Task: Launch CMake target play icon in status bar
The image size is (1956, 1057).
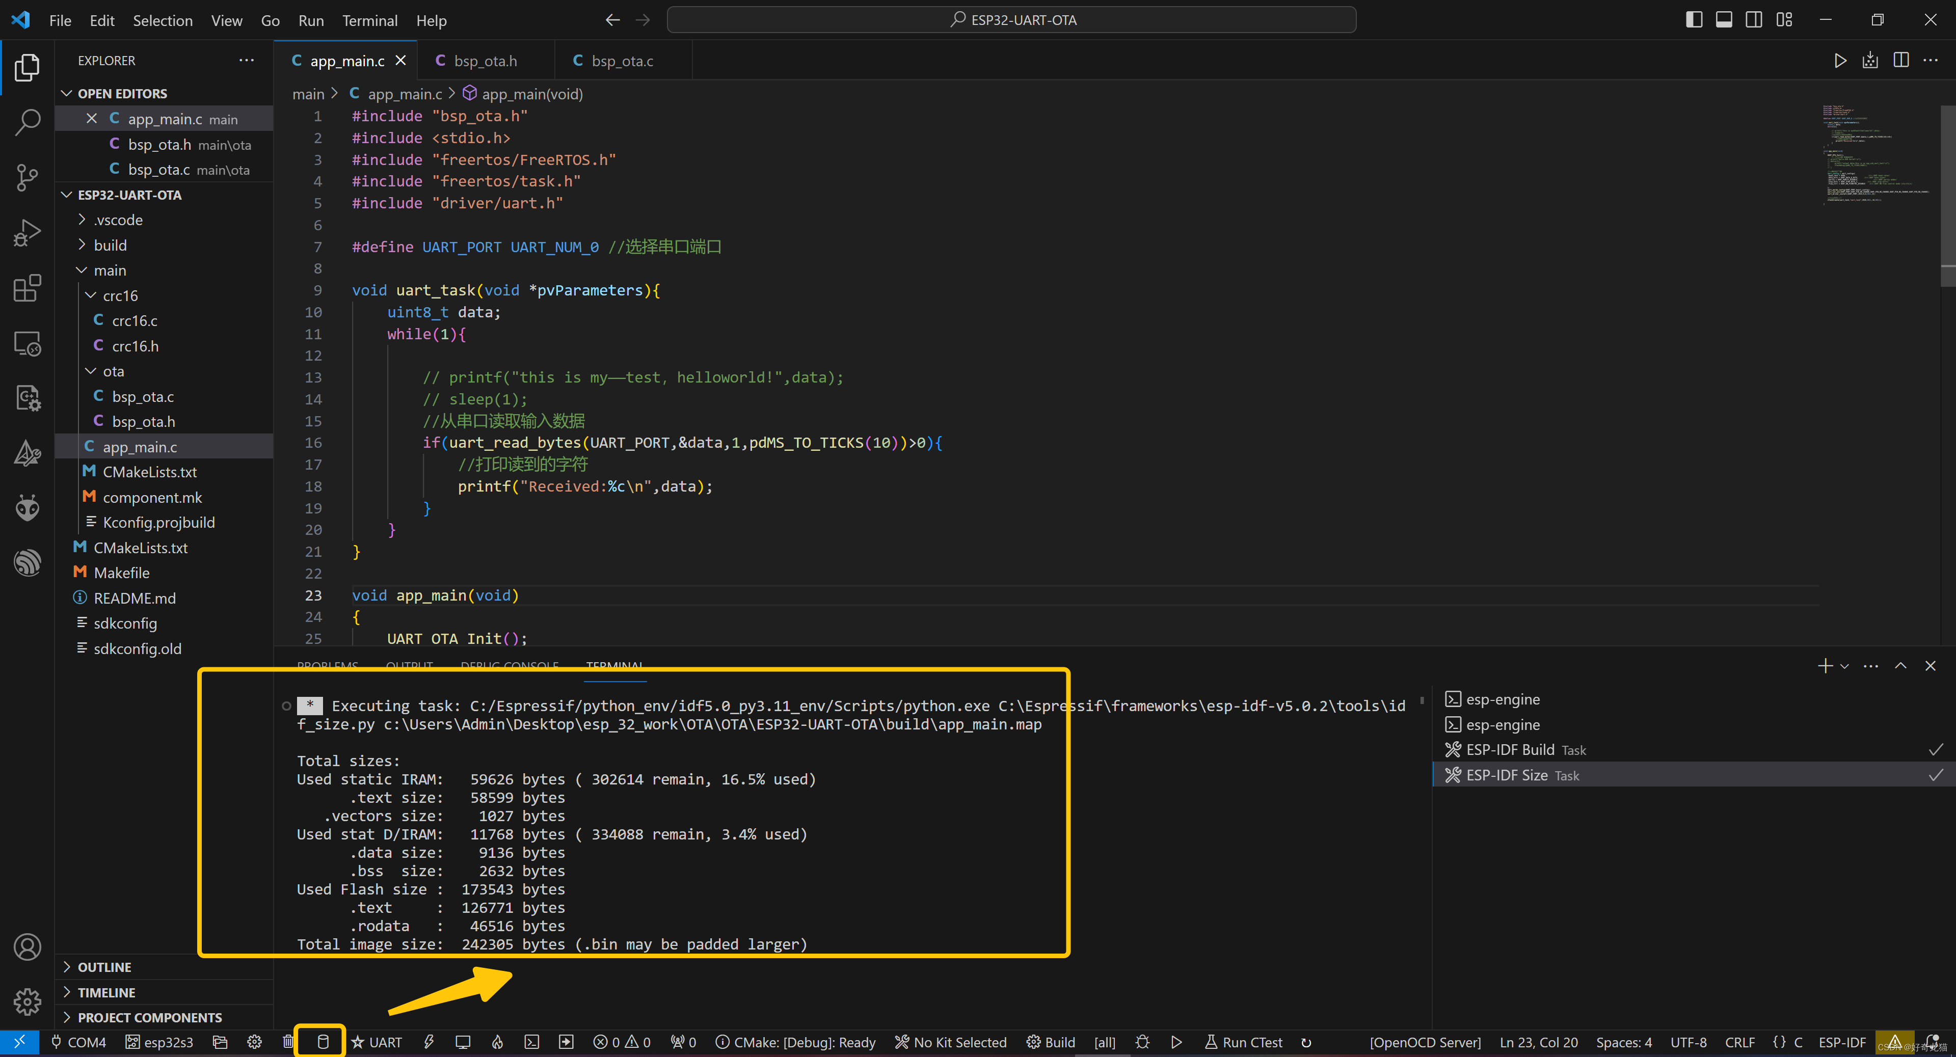Action: (x=1176, y=1042)
